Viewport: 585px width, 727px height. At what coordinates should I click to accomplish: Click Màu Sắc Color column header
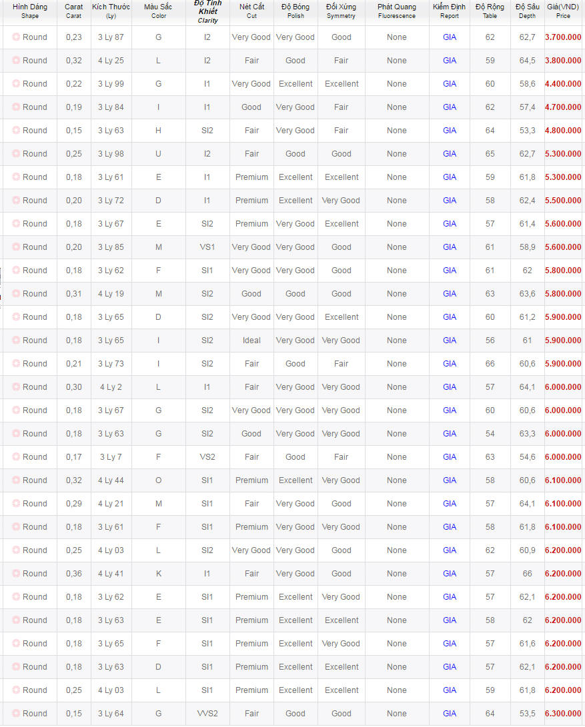coord(158,11)
